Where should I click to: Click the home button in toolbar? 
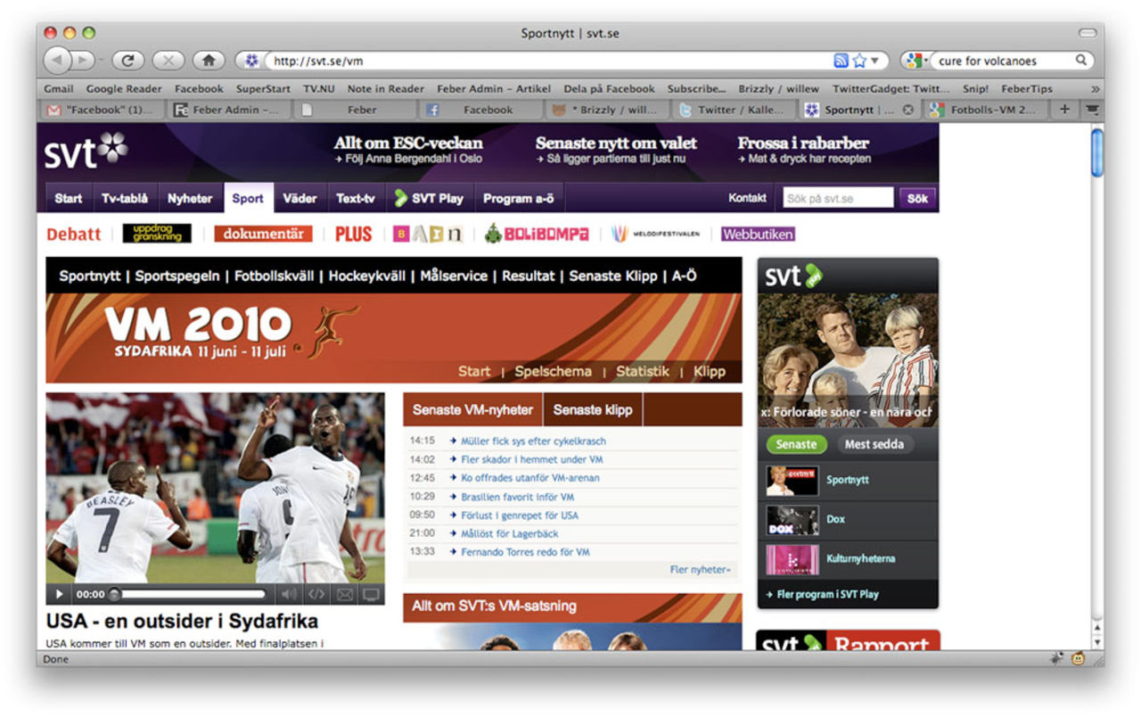[208, 61]
